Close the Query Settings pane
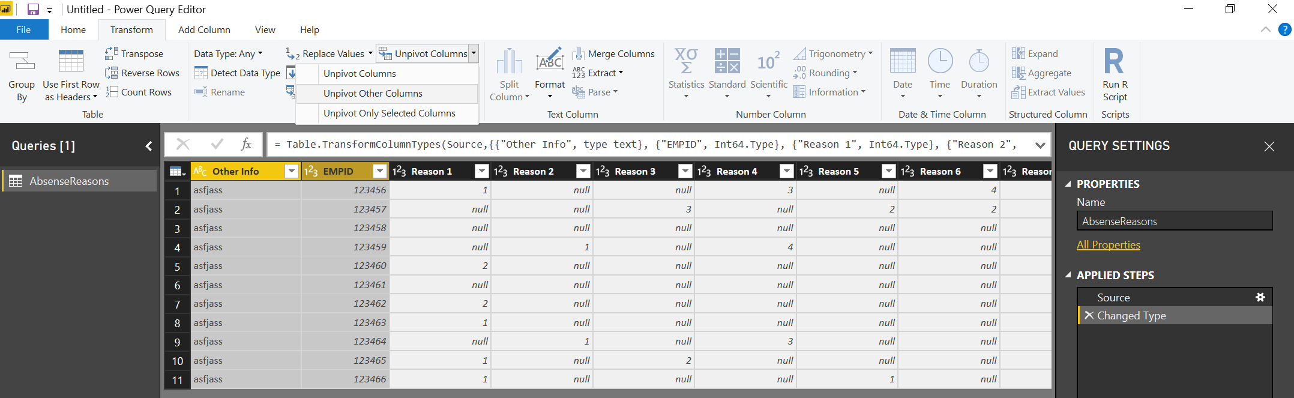1294x398 pixels. click(x=1269, y=146)
